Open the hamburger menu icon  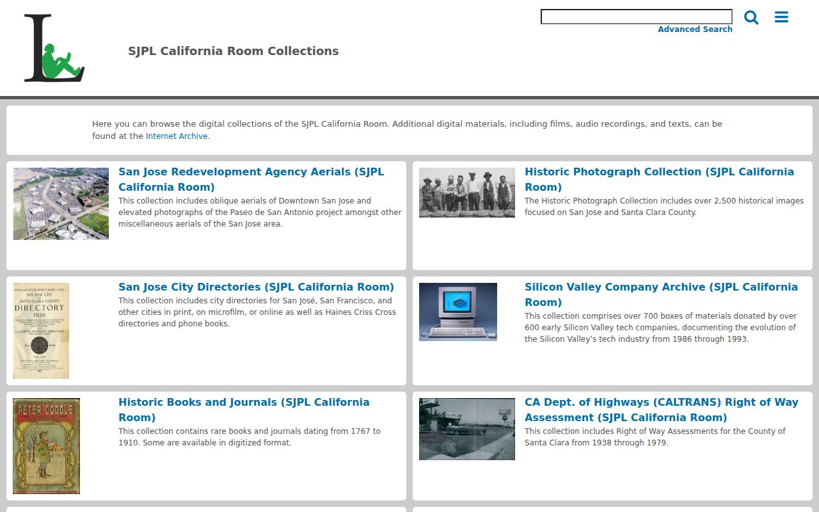click(x=781, y=17)
